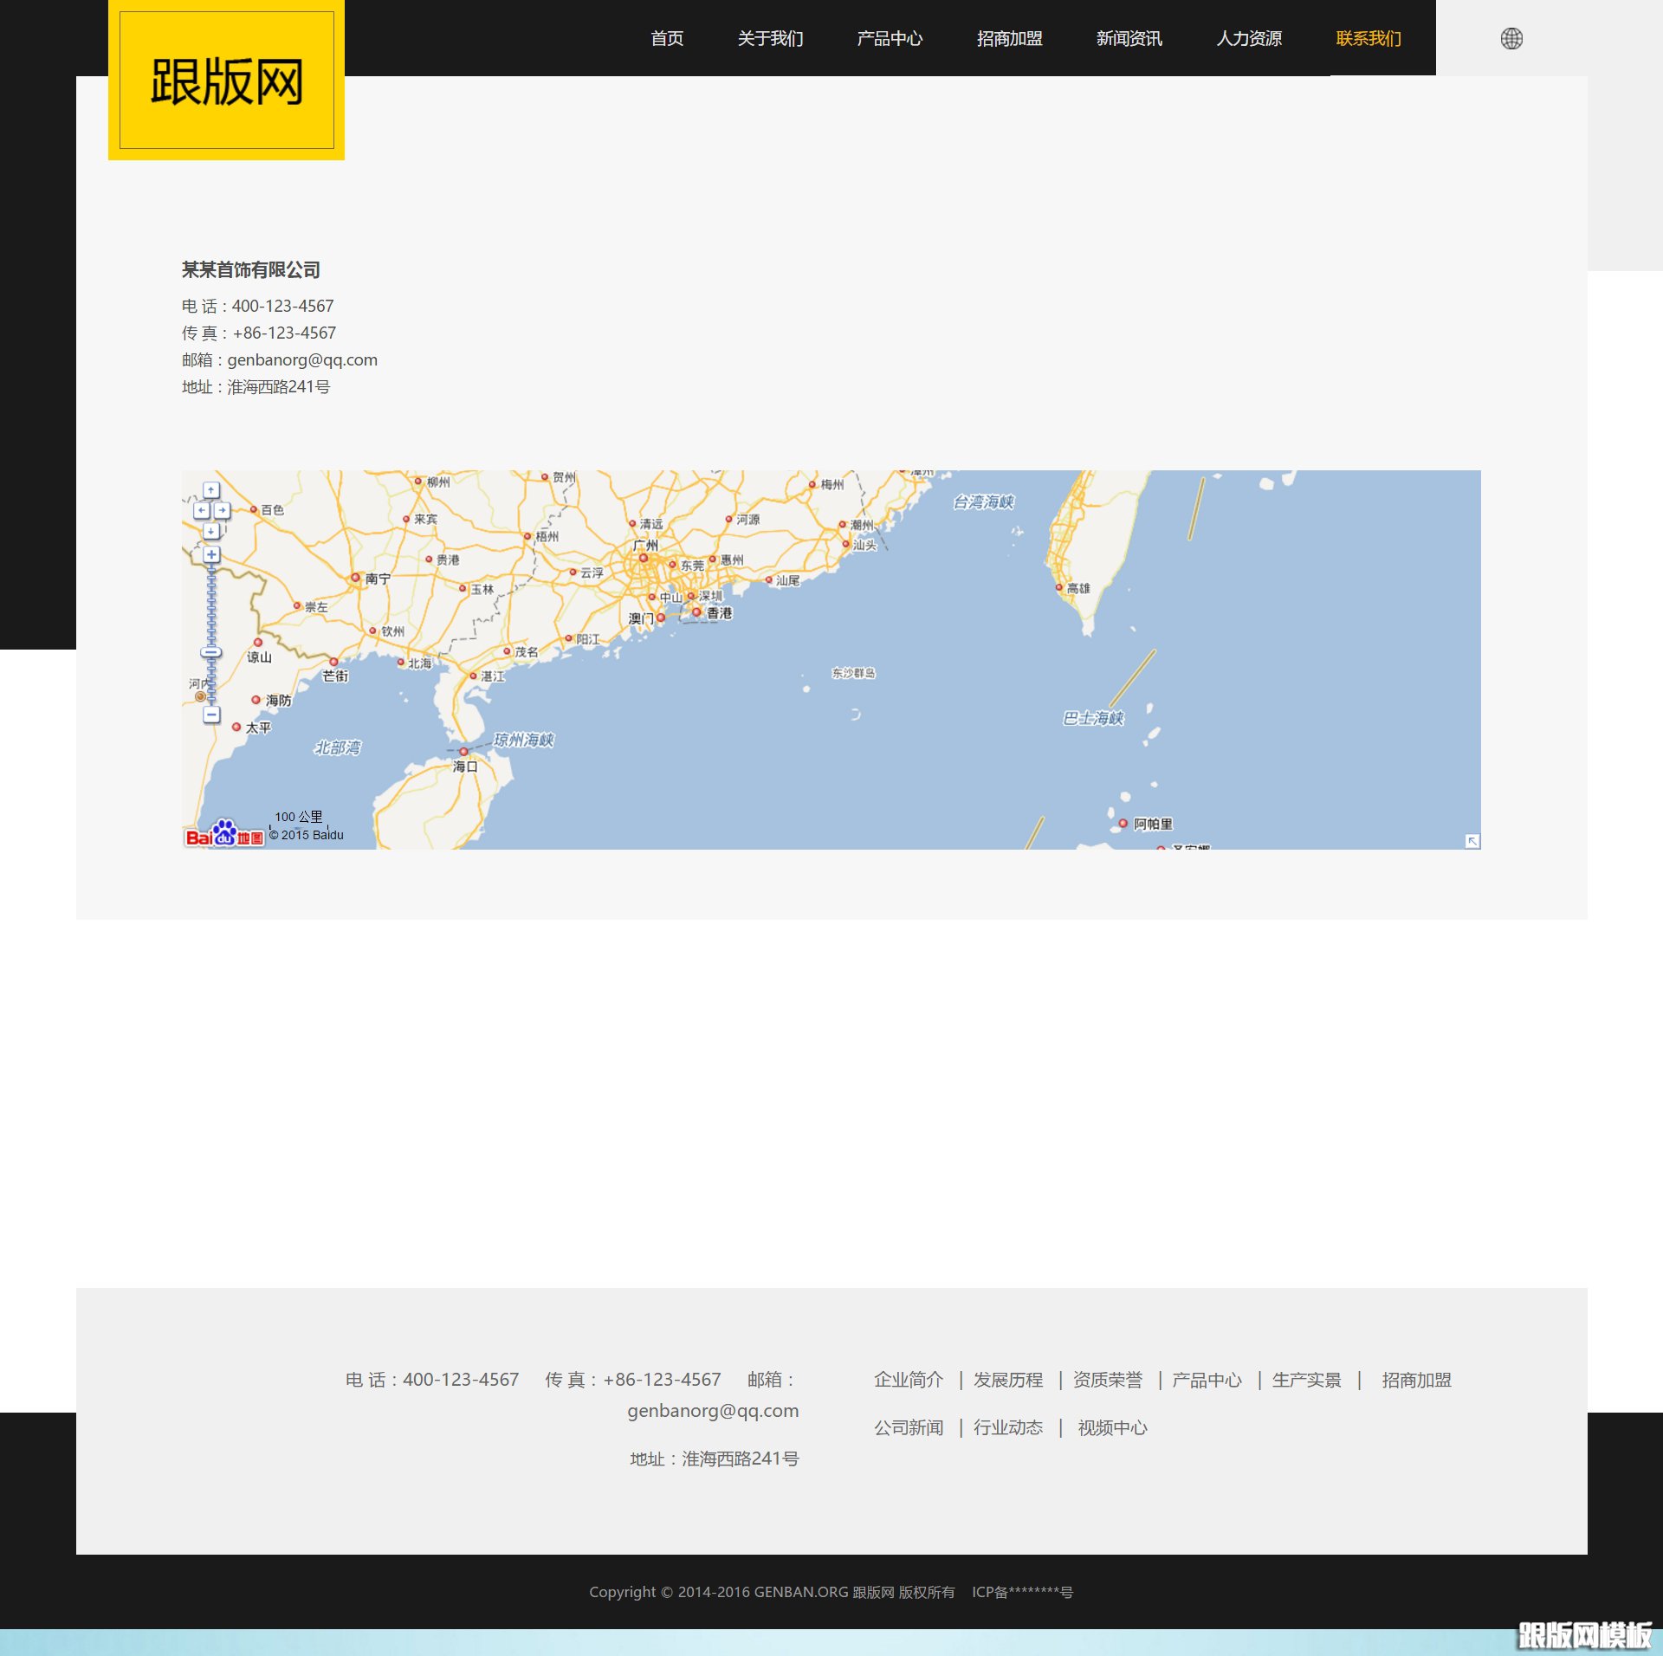Click the 广州 marker on map
The height and width of the screenshot is (1656, 1663).
644,558
